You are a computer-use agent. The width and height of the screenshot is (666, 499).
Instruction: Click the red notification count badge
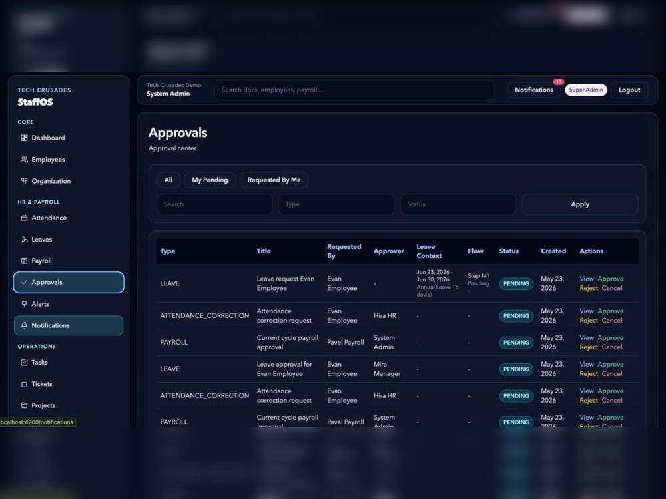[x=558, y=81]
